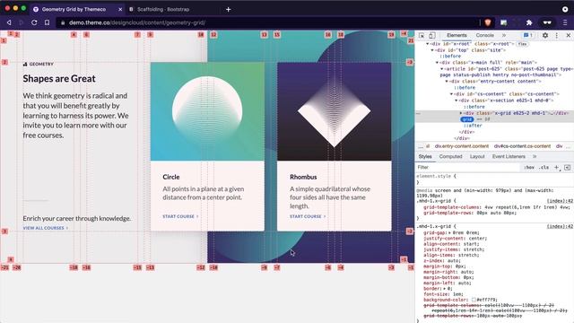The width and height of the screenshot is (574, 323).
Task: Show more DevTools panels chevron
Action: coord(504,35)
